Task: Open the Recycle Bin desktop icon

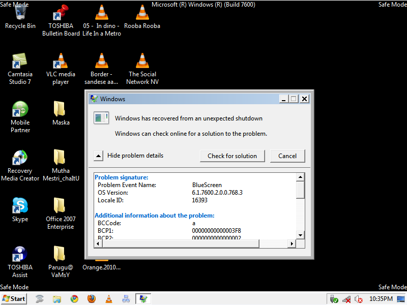Action: pos(20,16)
